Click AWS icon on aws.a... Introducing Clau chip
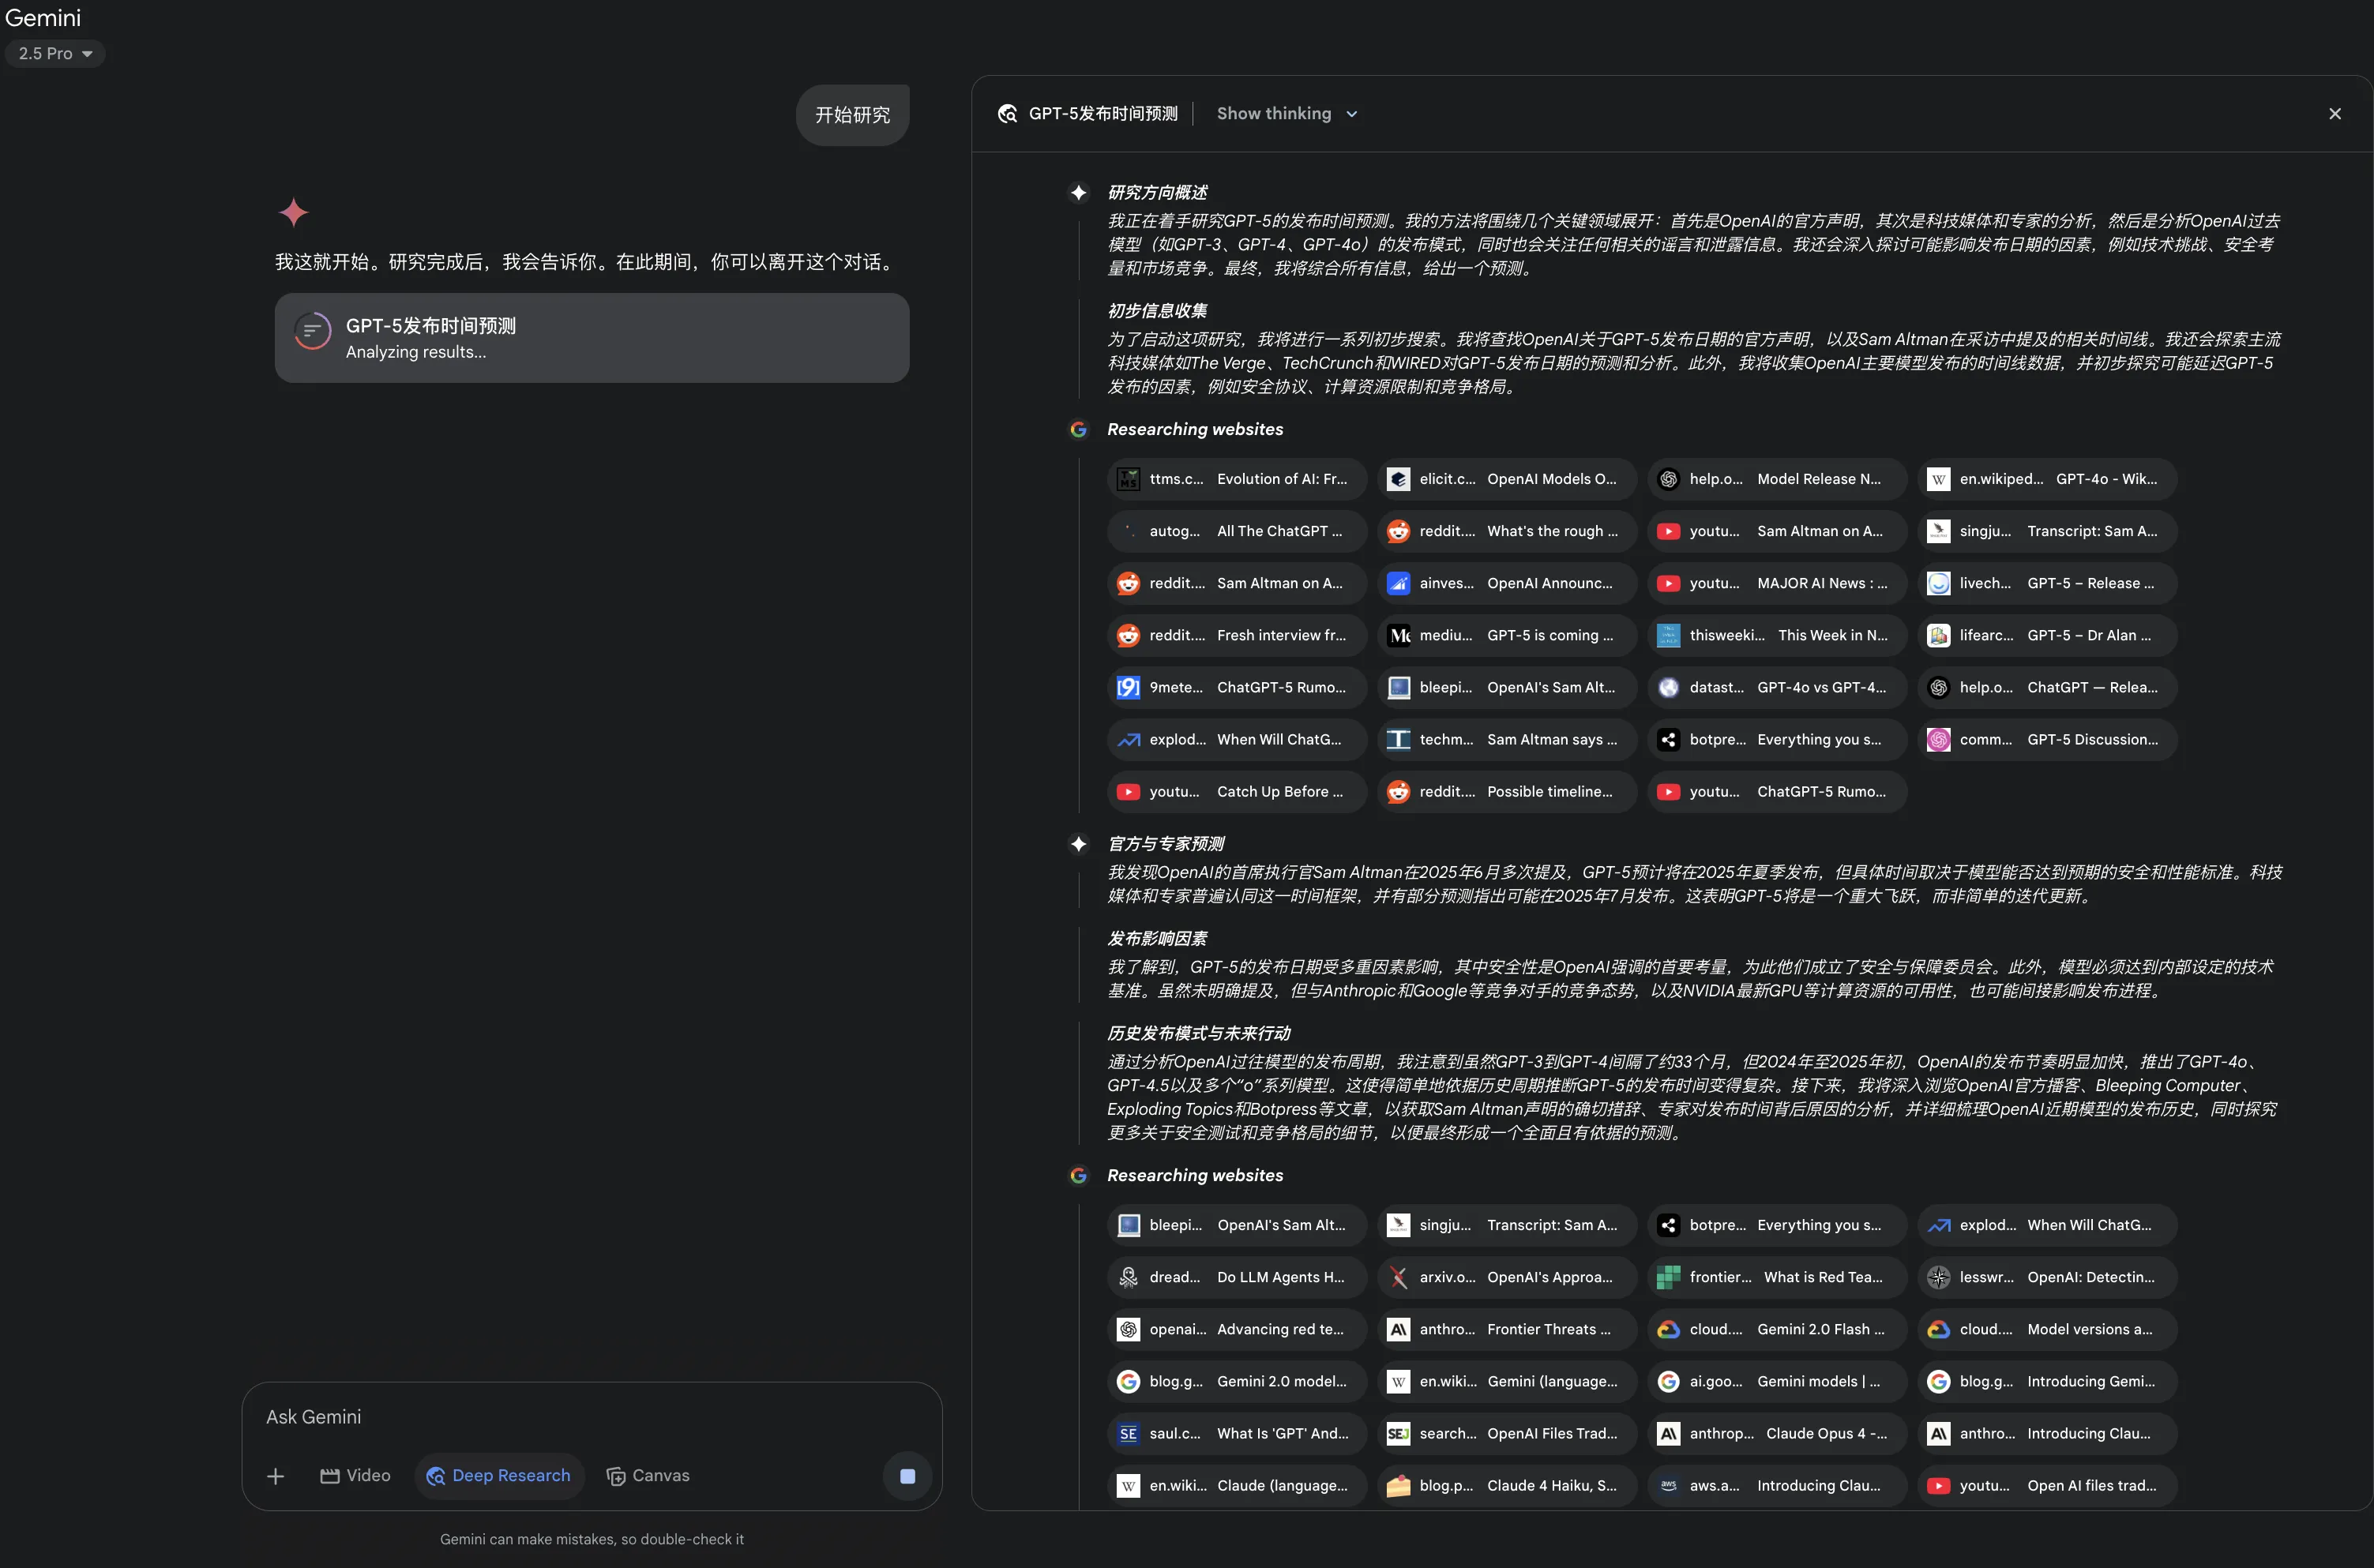 (x=1668, y=1485)
